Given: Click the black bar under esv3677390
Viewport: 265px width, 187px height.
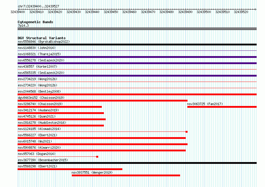Looking at the screenshot, I should point(137,163).
